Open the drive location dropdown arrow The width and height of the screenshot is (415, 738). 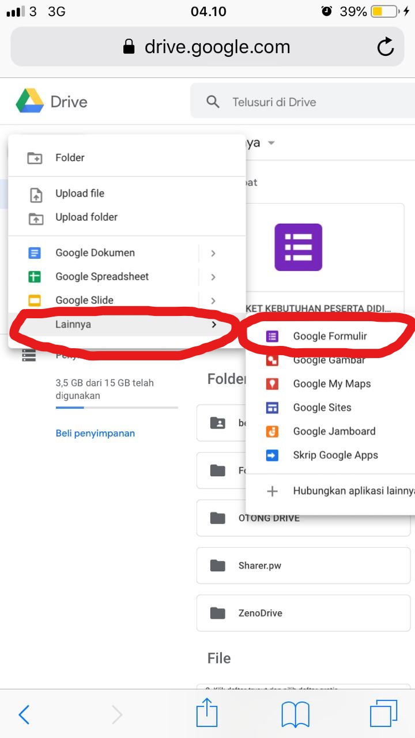click(271, 143)
